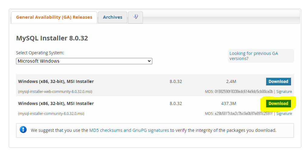Viewport: 304px width, 152px height.
Task: Download the 2.4M web-community installer
Action: click(x=278, y=81)
